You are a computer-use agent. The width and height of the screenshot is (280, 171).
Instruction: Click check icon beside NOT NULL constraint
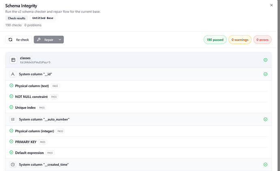point(11,97)
